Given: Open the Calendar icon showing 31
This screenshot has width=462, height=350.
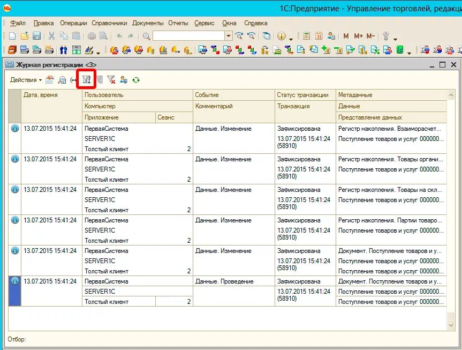Looking at the screenshot, I should click(x=319, y=36).
